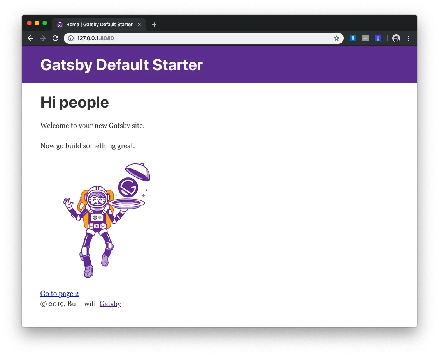Viewport: 439px width, 356px height.
Task: Click the text 'Now go build something great.'
Action: point(88,146)
